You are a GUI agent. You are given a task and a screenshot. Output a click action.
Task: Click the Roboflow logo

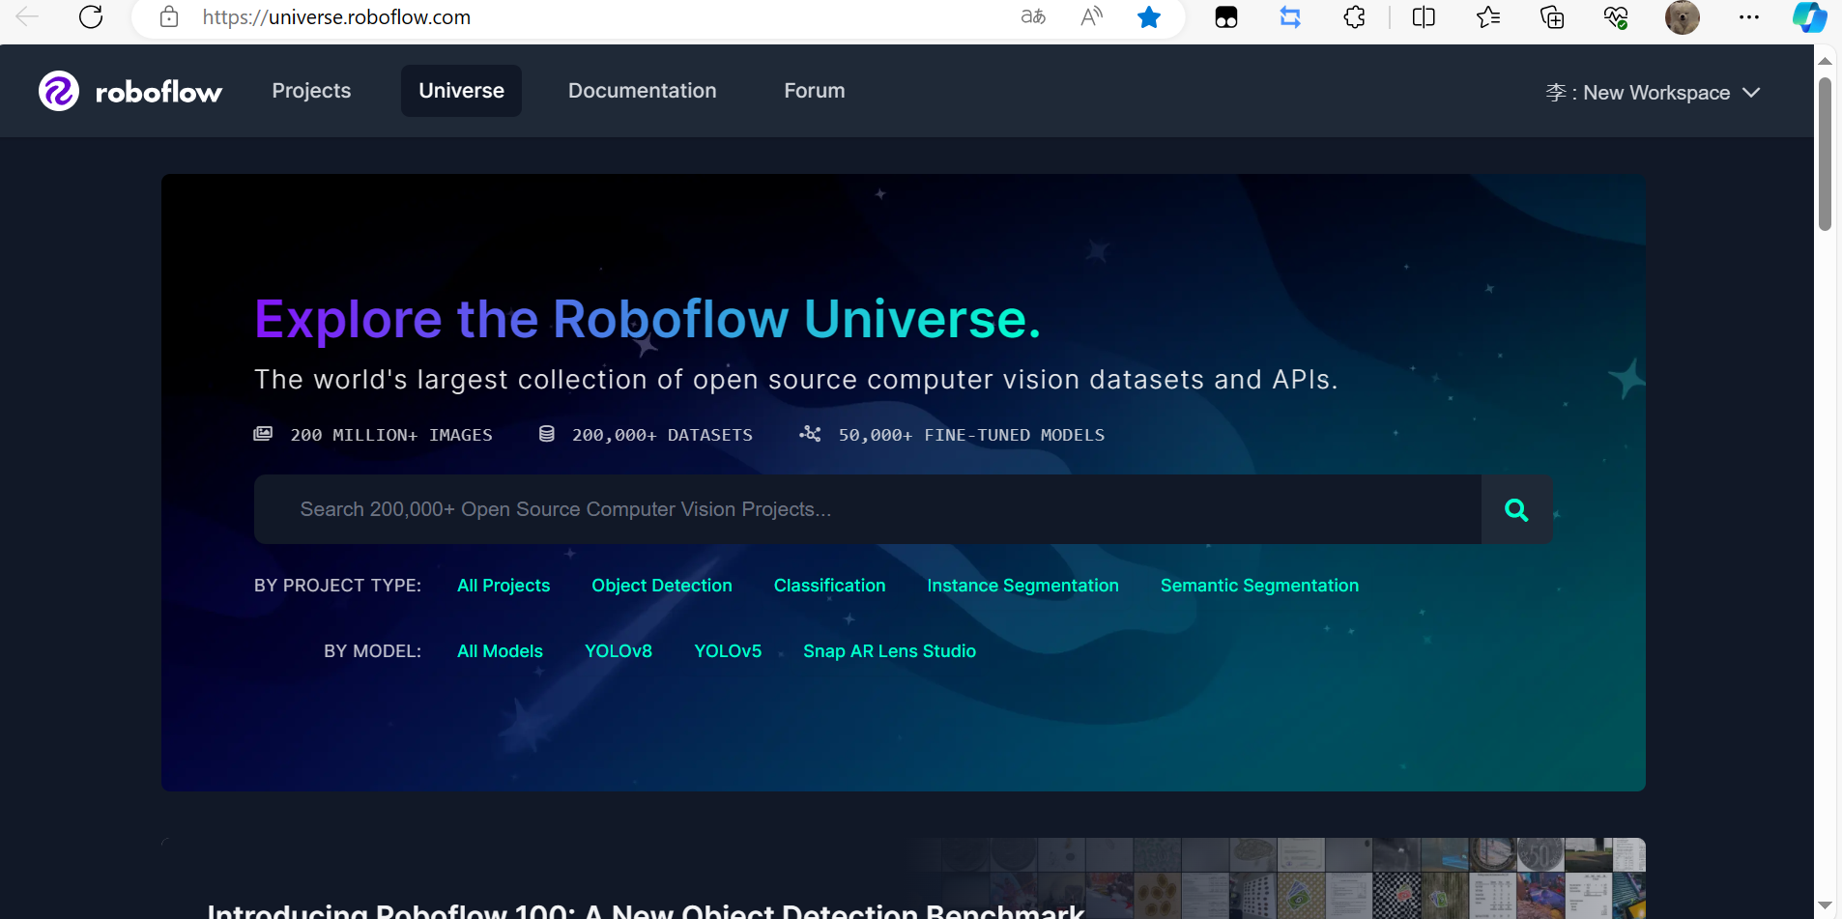tap(130, 92)
